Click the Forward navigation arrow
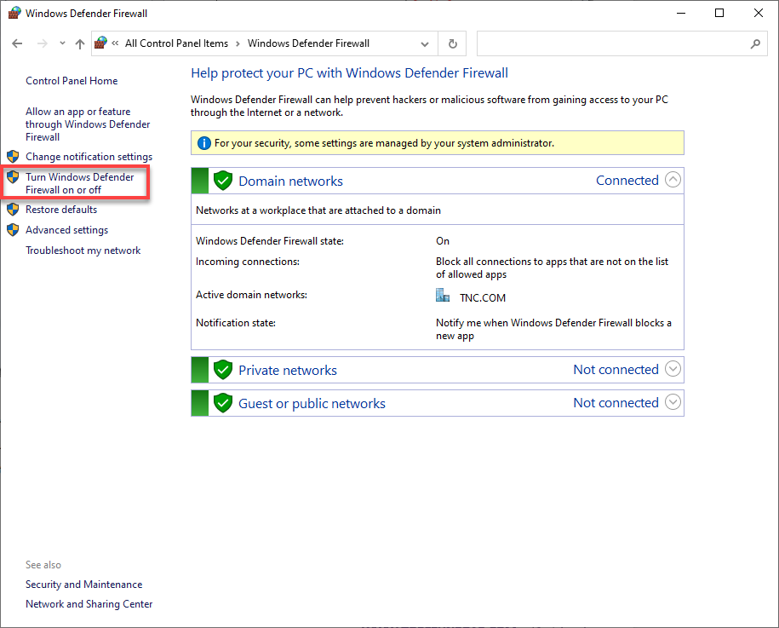 pyautogui.click(x=43, y=43)
